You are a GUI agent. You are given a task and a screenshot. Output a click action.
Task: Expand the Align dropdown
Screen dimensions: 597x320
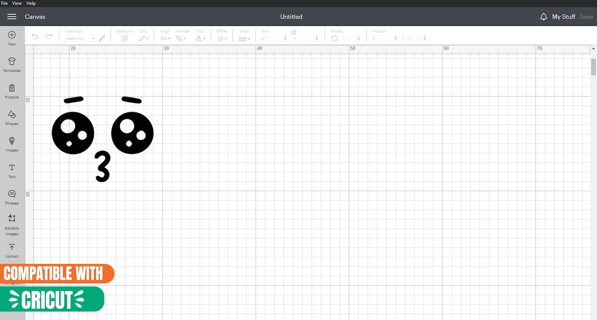(165, 38)
